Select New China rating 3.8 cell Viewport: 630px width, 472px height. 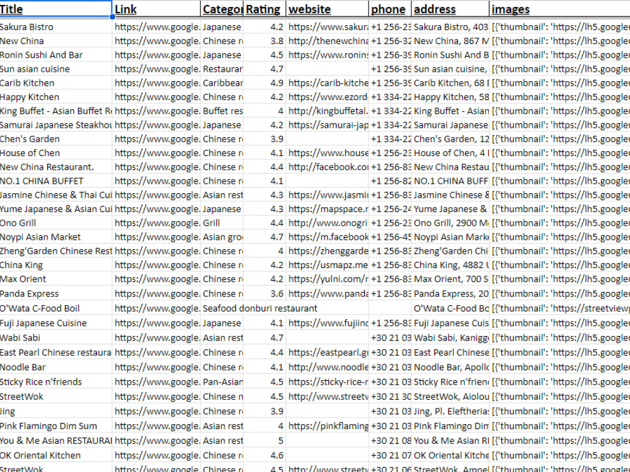(265, 41)
